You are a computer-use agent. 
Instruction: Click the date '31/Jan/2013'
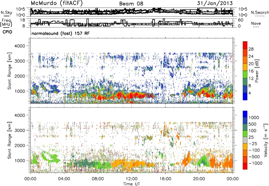(215, 3)
